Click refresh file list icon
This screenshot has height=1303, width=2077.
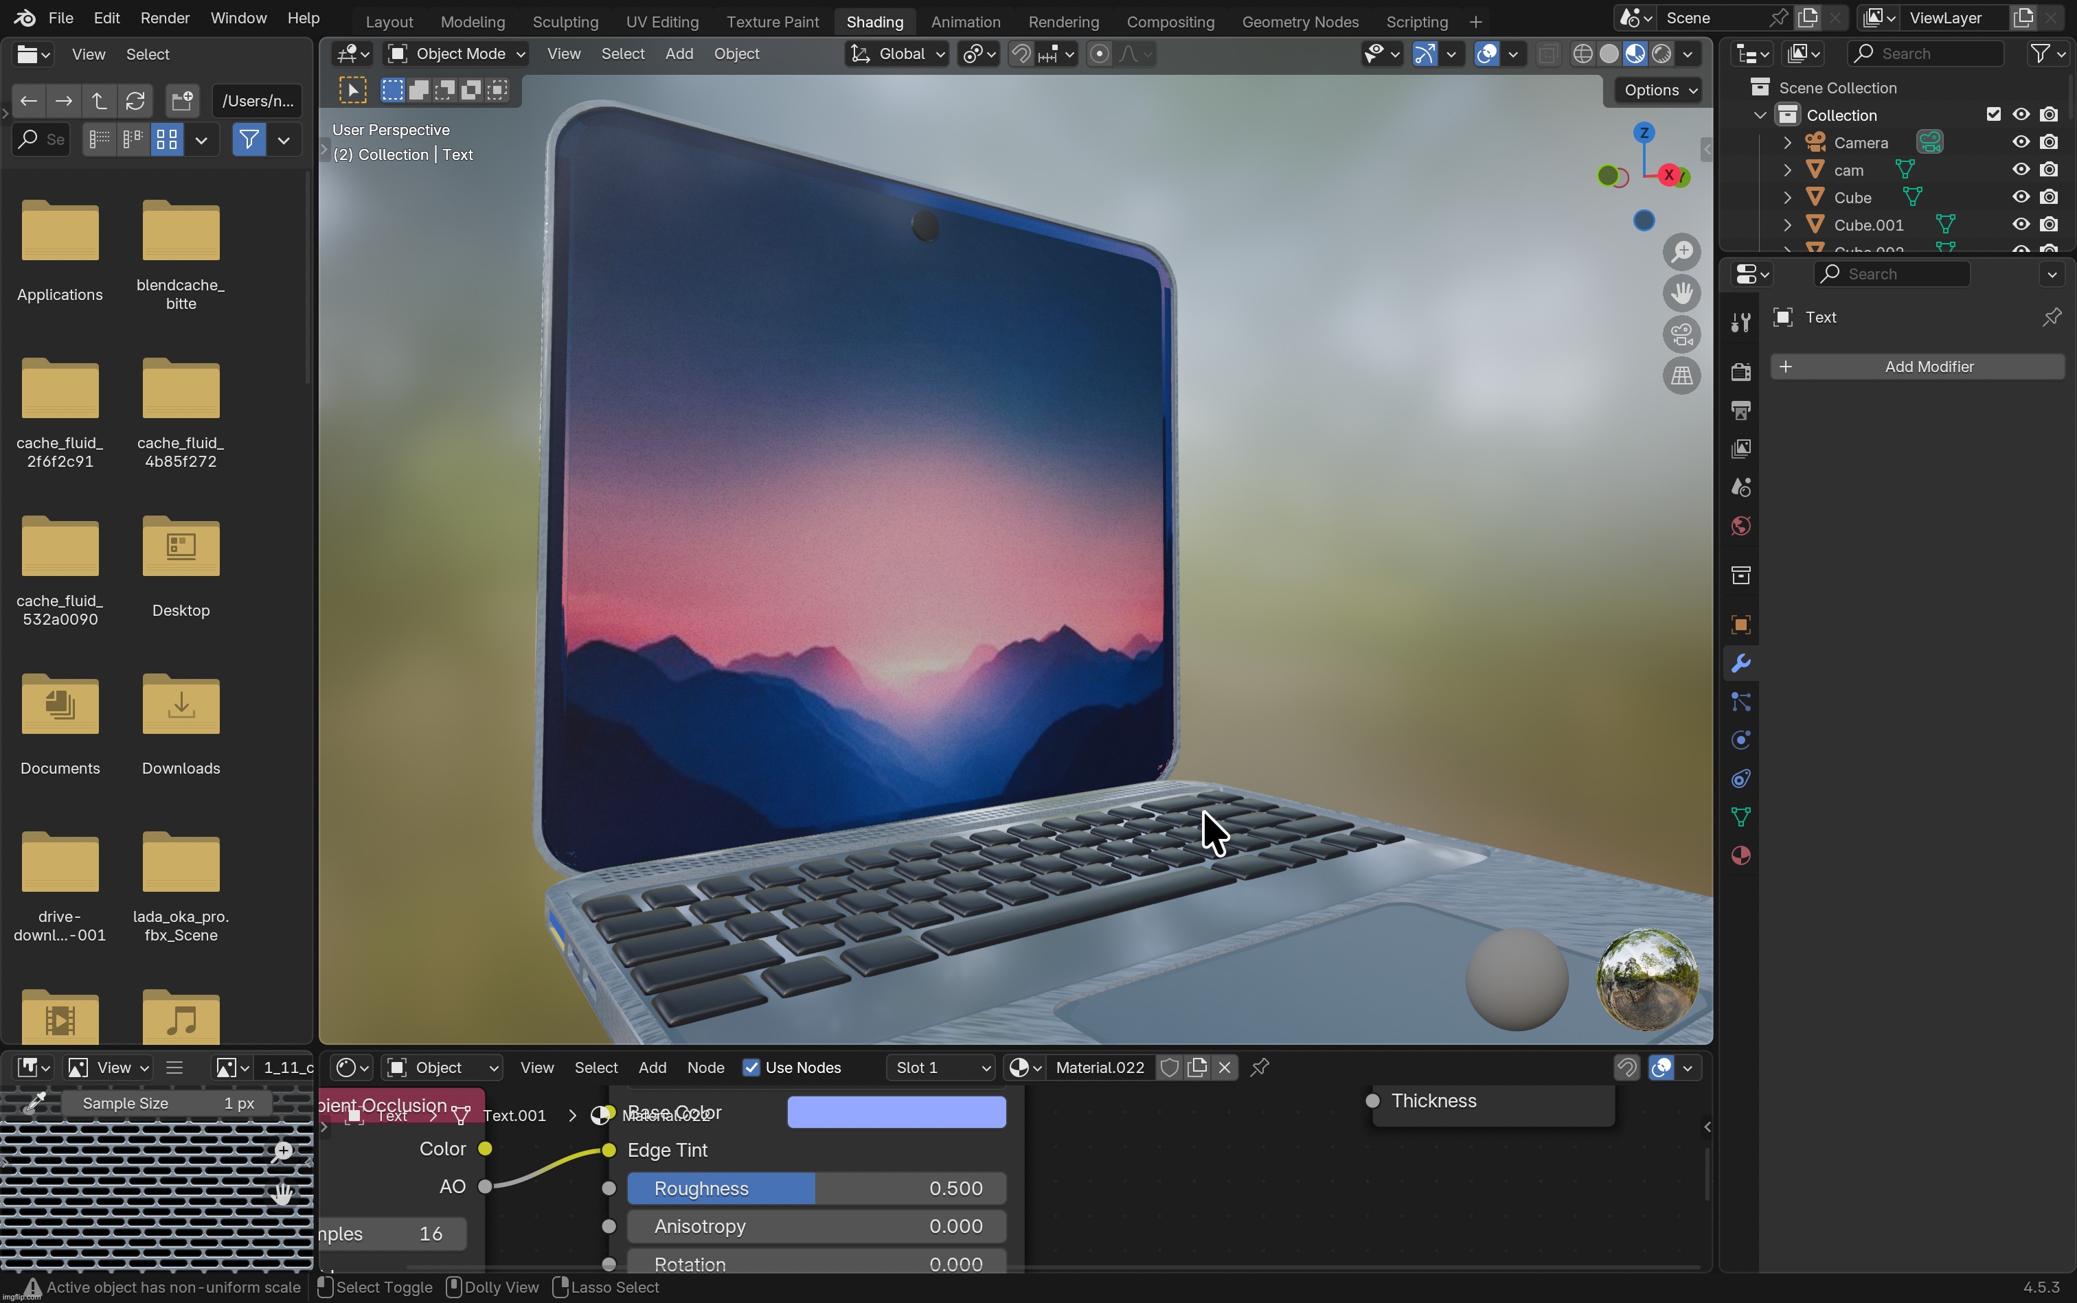[135, 102]
